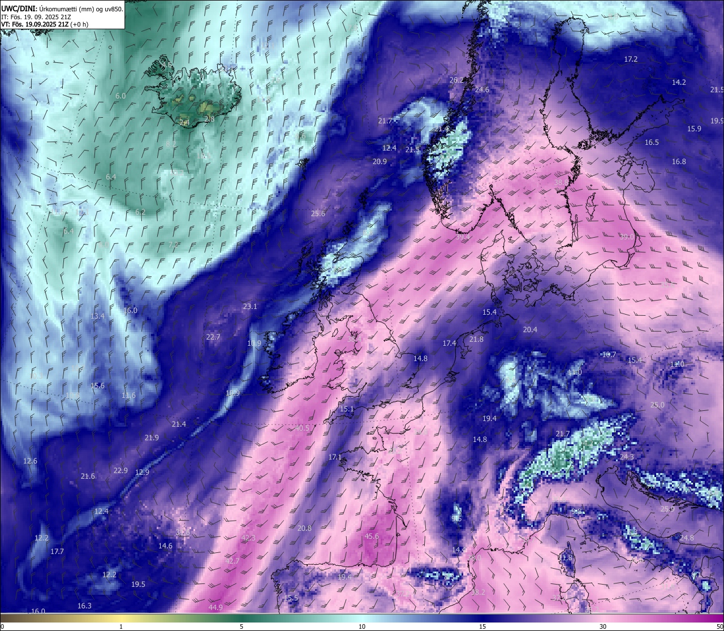Select the 24.8 value over the Balkans
Viewport: 724px width, 631px height.
[687, 538]
